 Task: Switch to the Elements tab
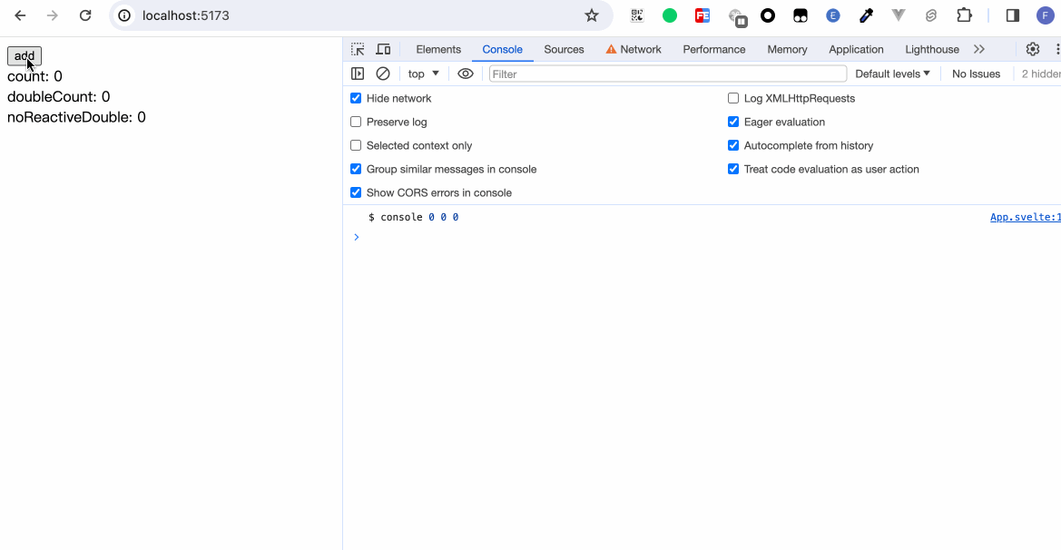click(438, 49)
